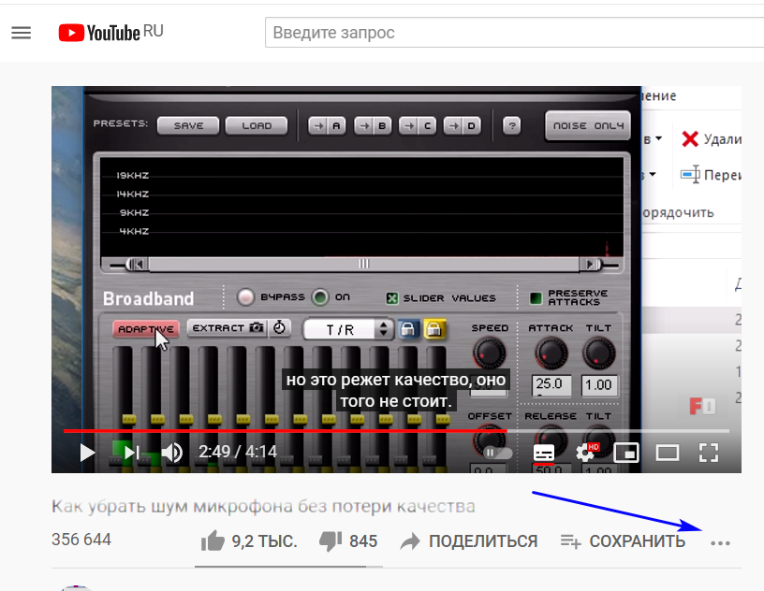Viewport: 764px width, 591px height.
Task: Click the SPEED knob
Action: (489, 353)
